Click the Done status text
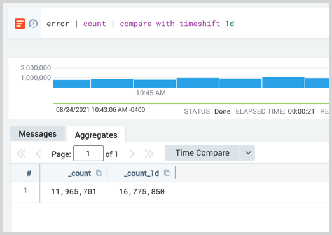The height and width of the screenshot is (235, 332). click(222, 111)
